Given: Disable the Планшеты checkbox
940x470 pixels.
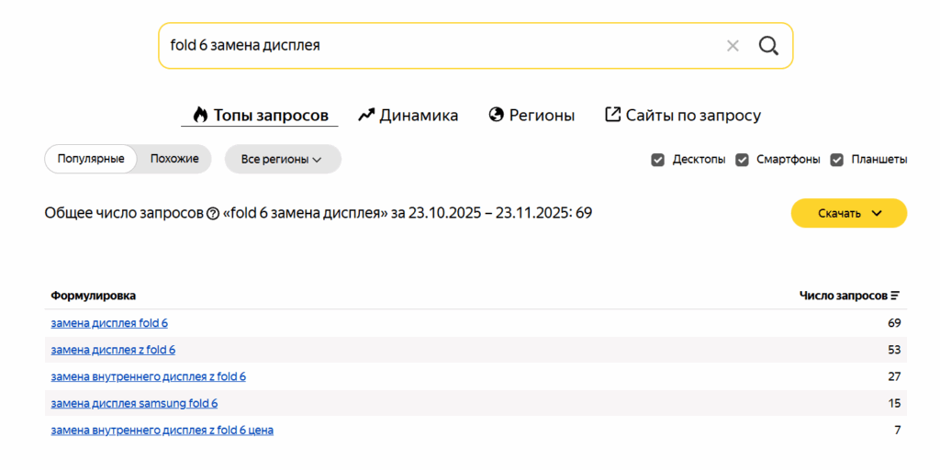Looking at the screenshot, I should click(836, 160).
